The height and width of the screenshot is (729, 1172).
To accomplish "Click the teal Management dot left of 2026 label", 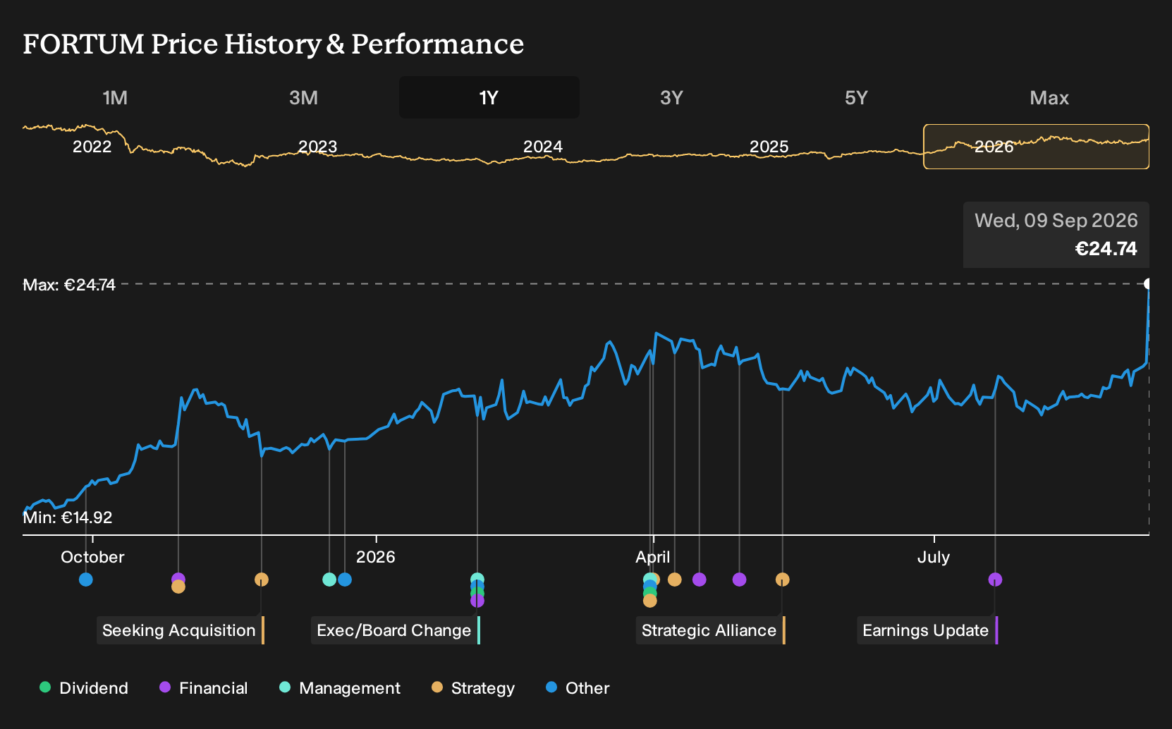I will [x=329, y=580].
